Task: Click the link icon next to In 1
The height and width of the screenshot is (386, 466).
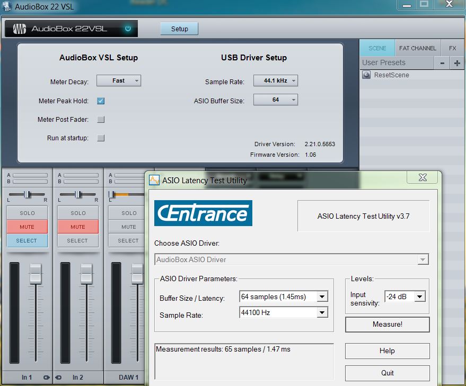Action: pyautogui.click(x=46, y=378)
